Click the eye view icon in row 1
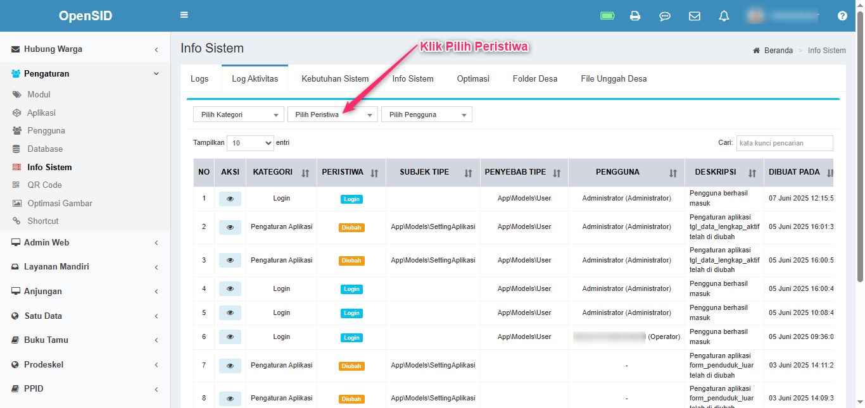The width and height of the screenshot is (865, 408). 230,199
